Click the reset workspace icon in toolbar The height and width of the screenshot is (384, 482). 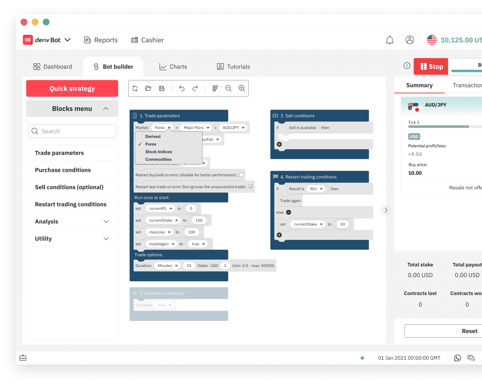135,88
